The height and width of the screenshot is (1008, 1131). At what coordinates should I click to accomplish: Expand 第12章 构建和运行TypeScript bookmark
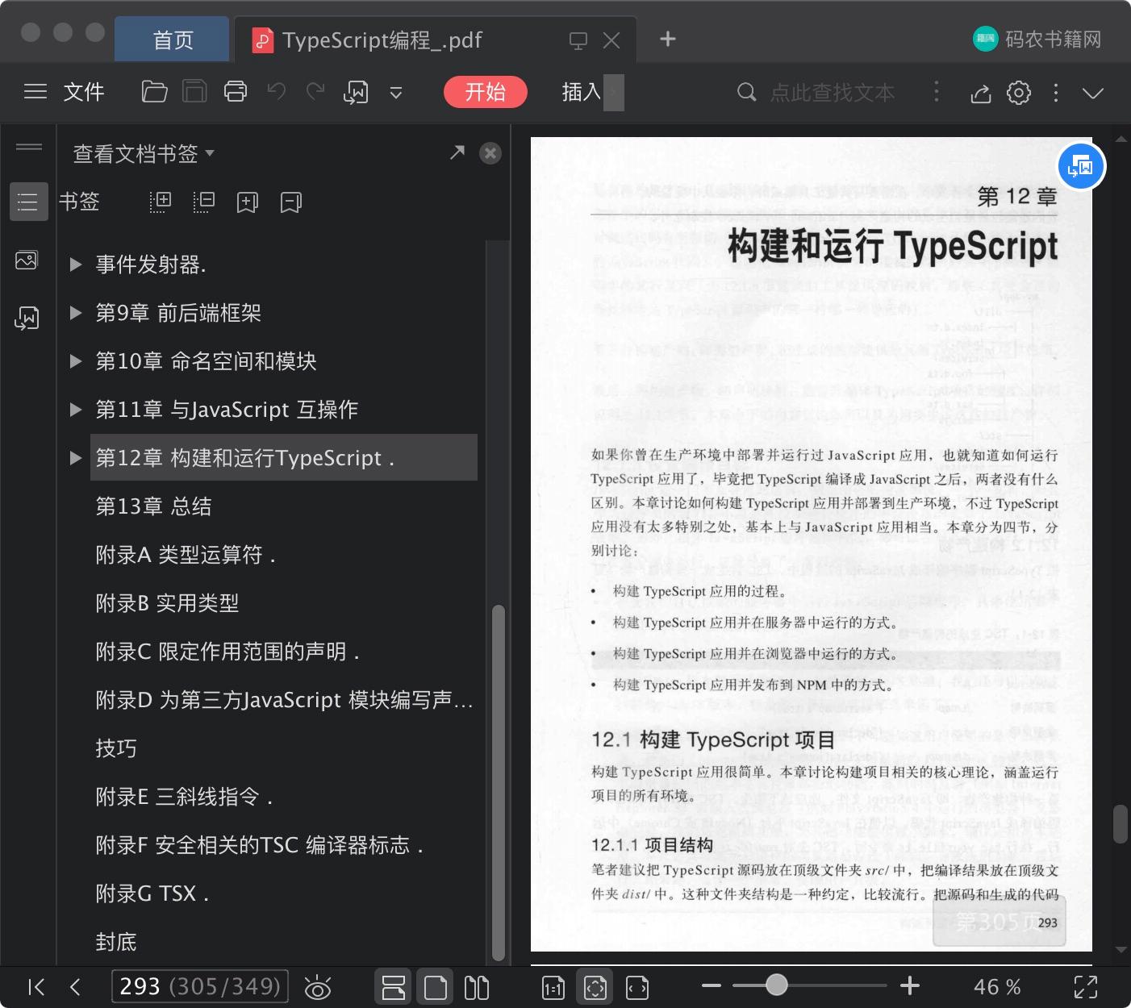coord(76,458)
